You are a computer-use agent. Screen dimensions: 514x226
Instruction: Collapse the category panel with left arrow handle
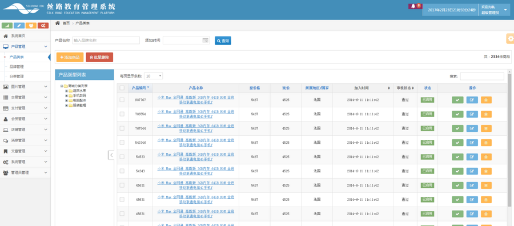(111, 155)
